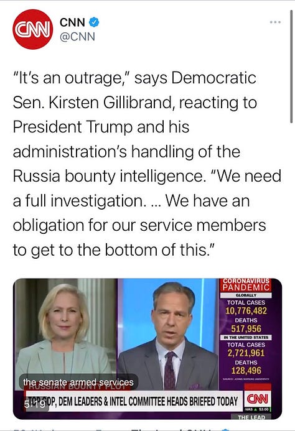Click the global deaths 517,956 figure
Viewport: 295px width, 431px height.
246,329
